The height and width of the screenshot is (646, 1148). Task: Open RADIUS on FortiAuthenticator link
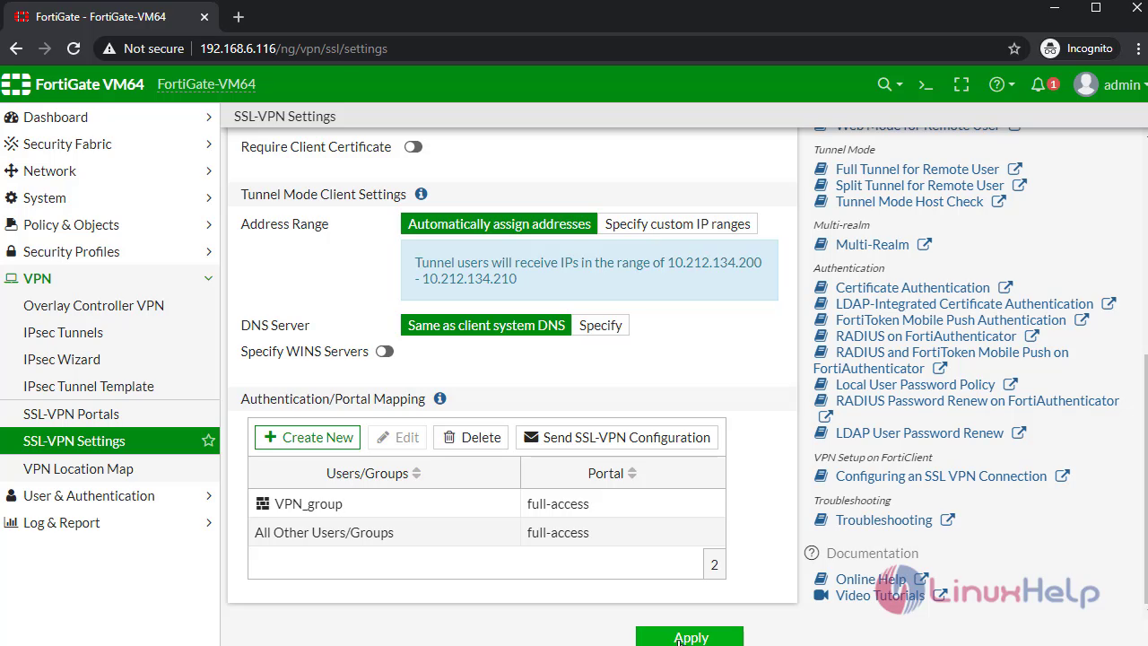pos(926,336)
